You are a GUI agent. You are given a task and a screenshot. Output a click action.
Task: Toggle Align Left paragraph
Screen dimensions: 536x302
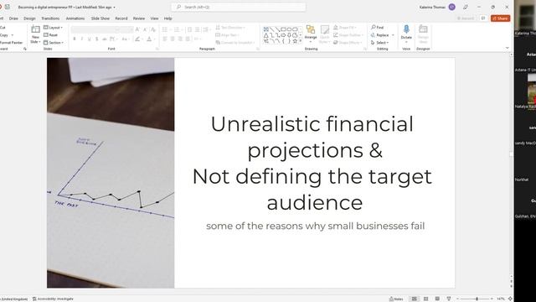point(165,39)
